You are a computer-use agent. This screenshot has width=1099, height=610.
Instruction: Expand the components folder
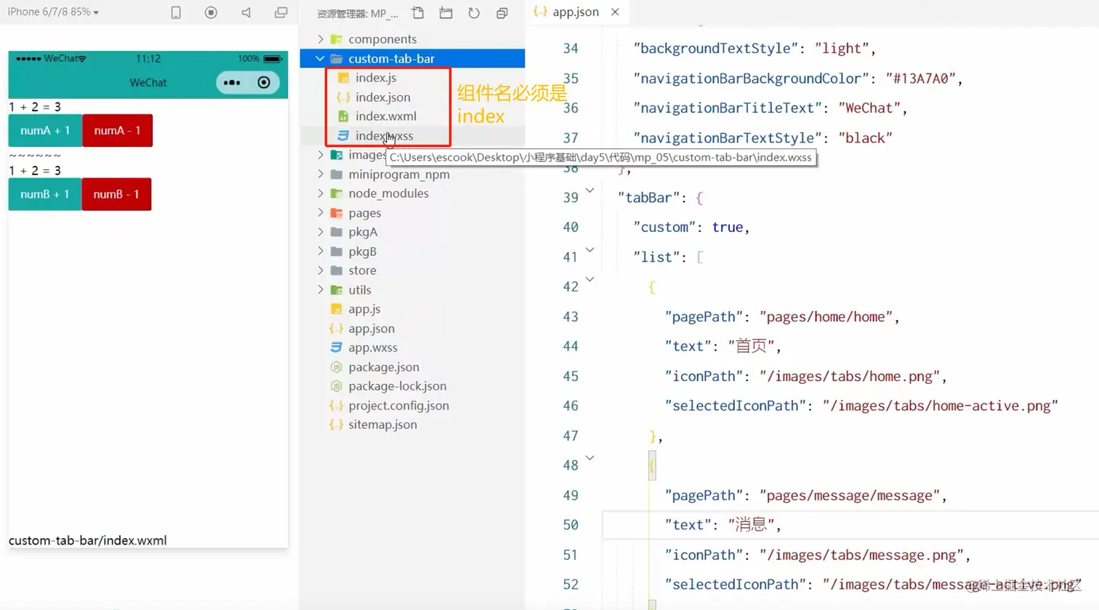pyautogui.click(x=321, y=39)
